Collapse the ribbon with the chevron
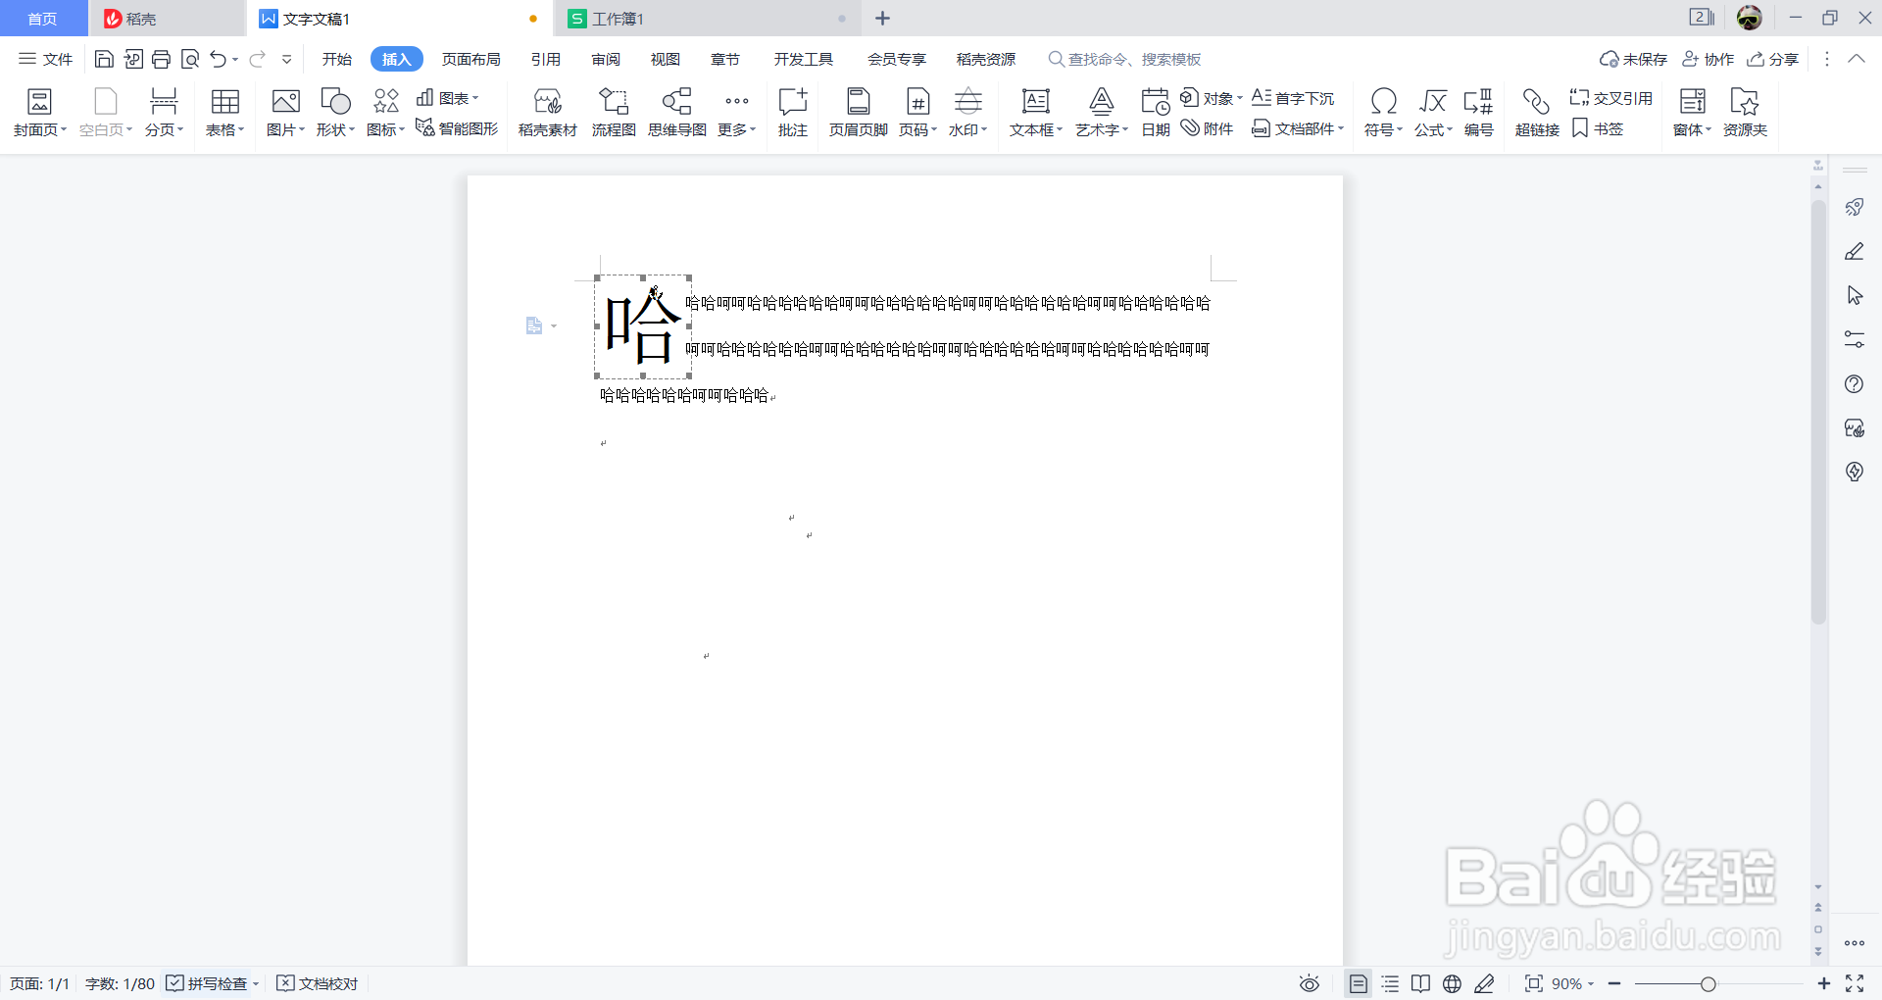Screen dimensions: 1882x1000 pos(1856,59)
